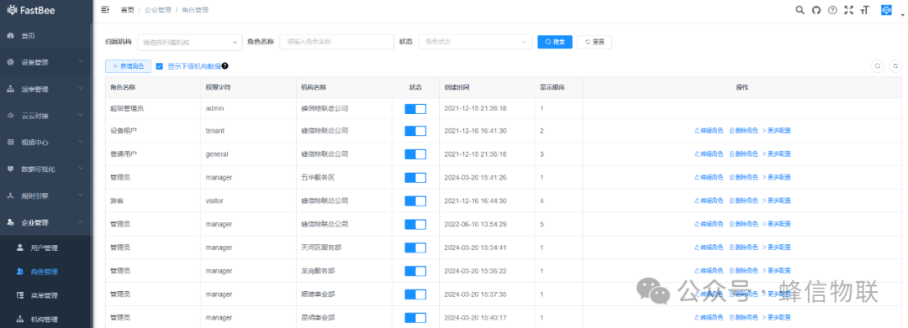The image size is (908, 328).
Task: Expand 视频中心 sidebar menu
Action: (x=46, y=143)
